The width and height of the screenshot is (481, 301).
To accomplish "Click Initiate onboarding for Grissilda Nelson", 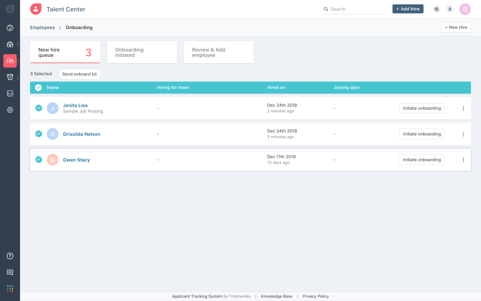I will pos(422,134).
